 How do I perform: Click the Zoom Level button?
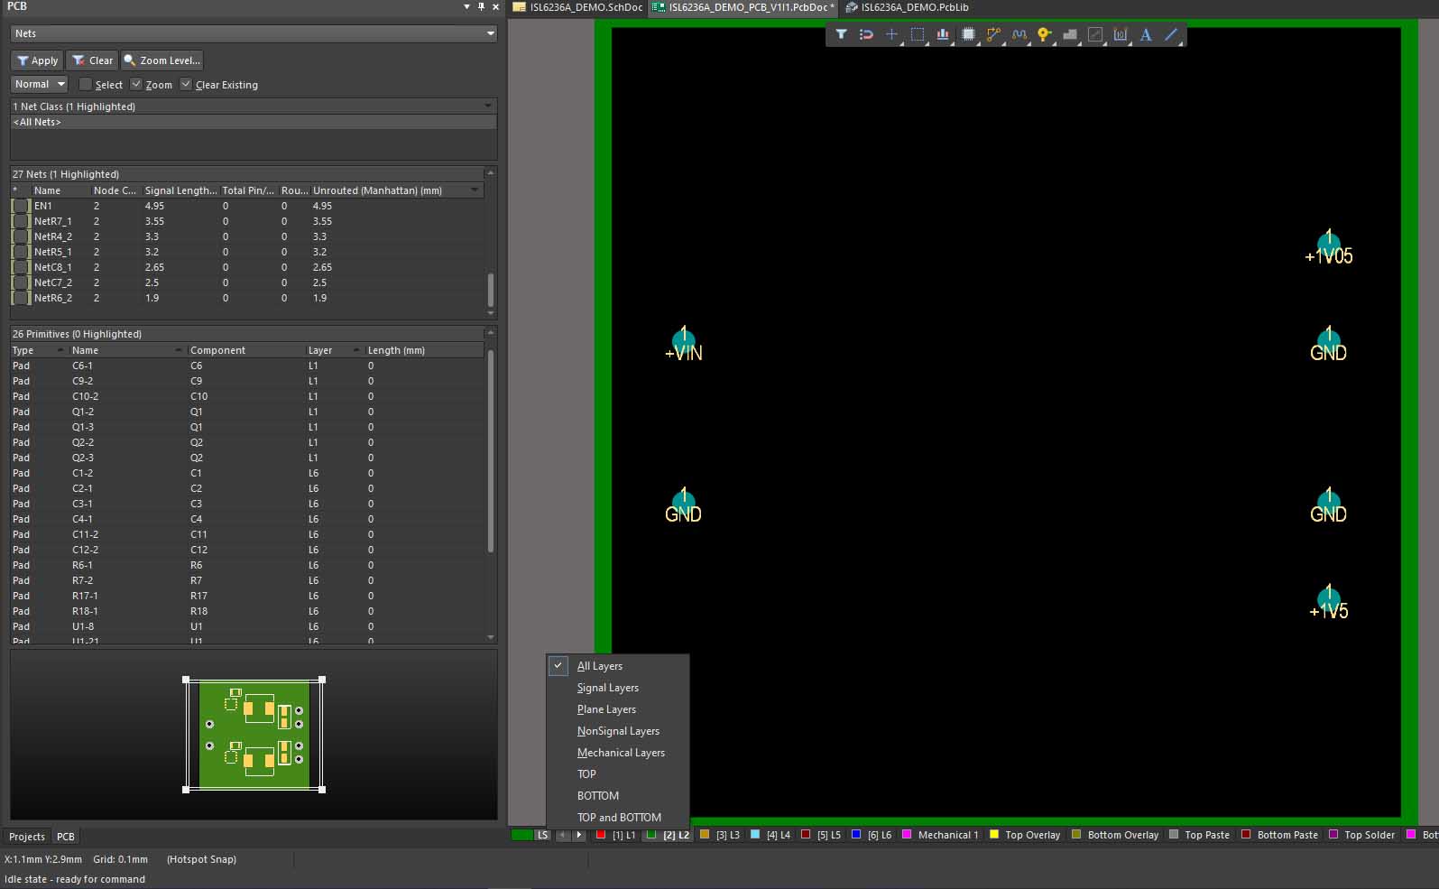pyautogui.click(x=162, y=60)
